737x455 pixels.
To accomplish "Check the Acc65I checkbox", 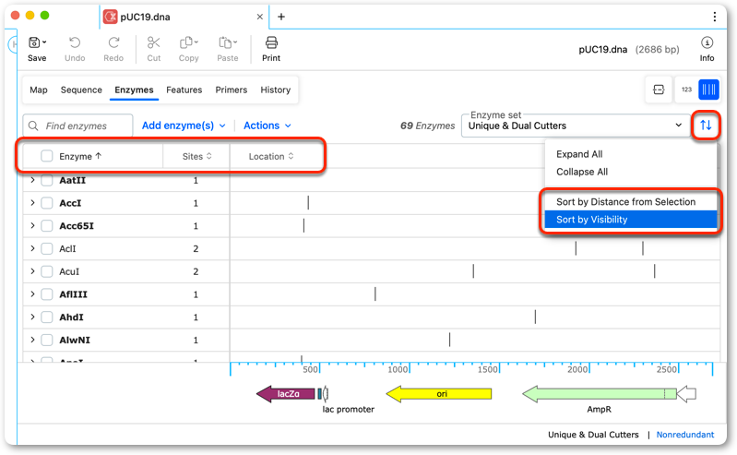I will [46, 226].
